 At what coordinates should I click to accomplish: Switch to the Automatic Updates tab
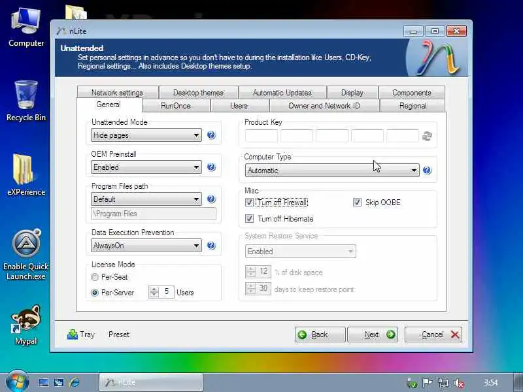pyautogui.click(x=282, y=92)
